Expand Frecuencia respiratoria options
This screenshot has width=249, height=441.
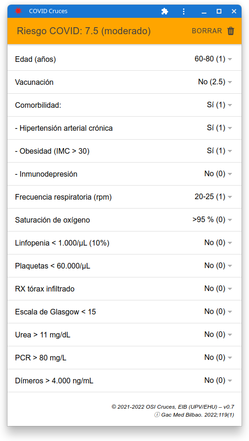pyautogui.click(x=213, y=197)
